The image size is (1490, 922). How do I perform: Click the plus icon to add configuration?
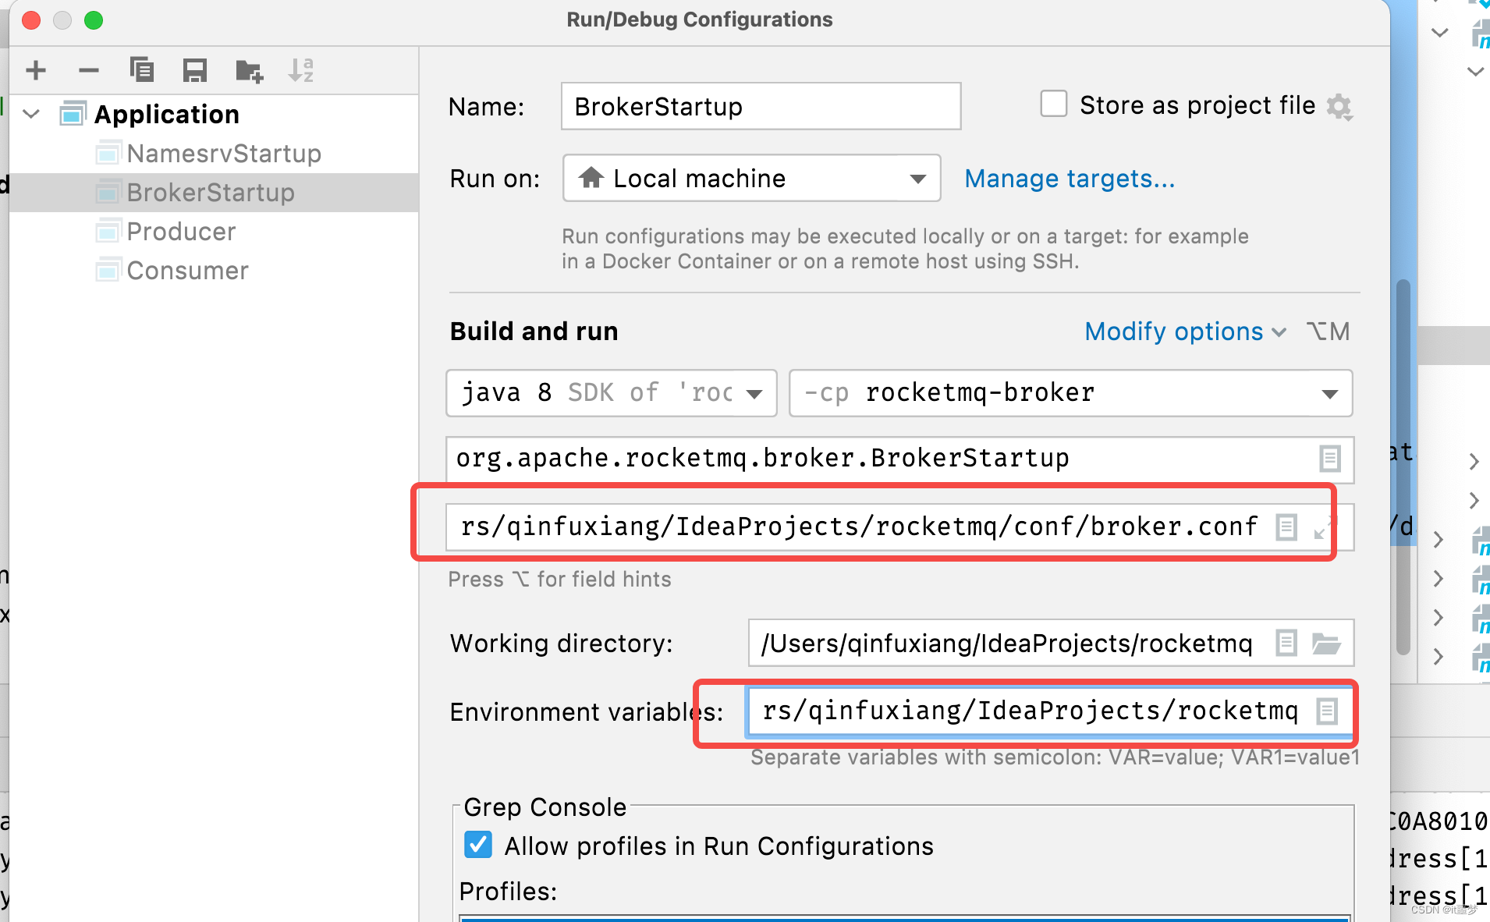(x=36, y=71)
